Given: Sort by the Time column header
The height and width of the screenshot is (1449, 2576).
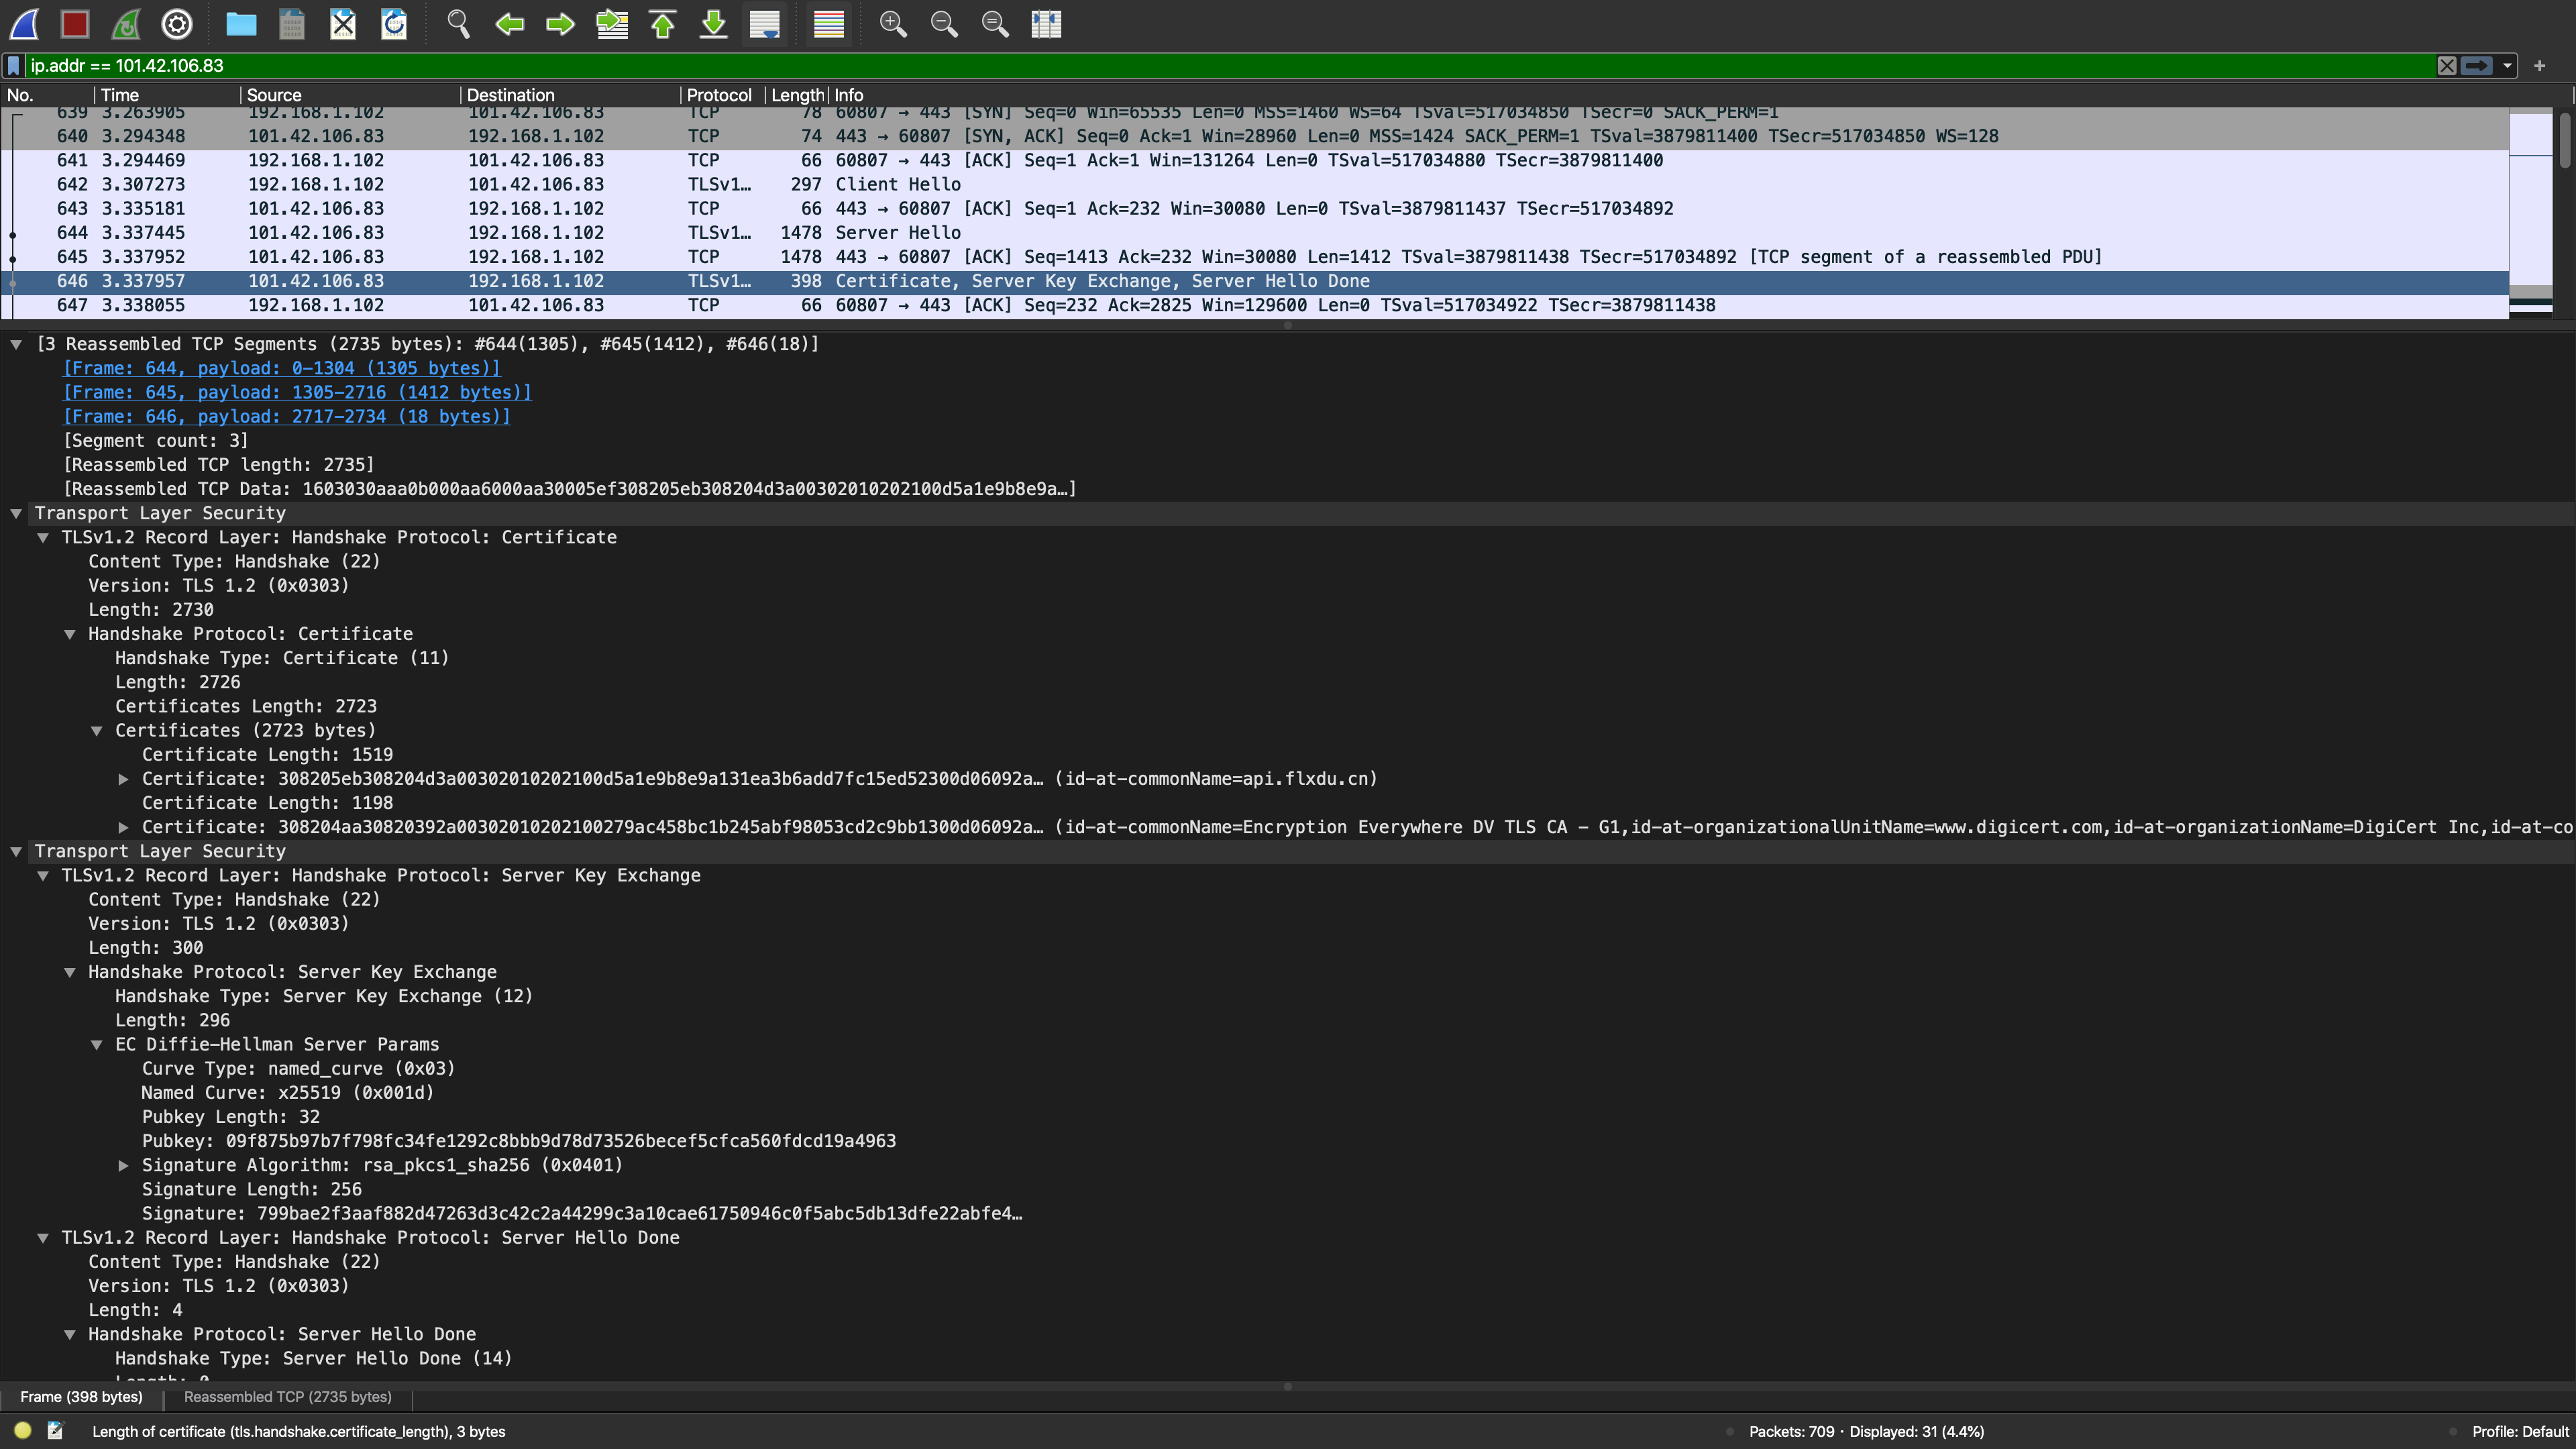Looking at the screenshot, I should (x=167, y=95).
